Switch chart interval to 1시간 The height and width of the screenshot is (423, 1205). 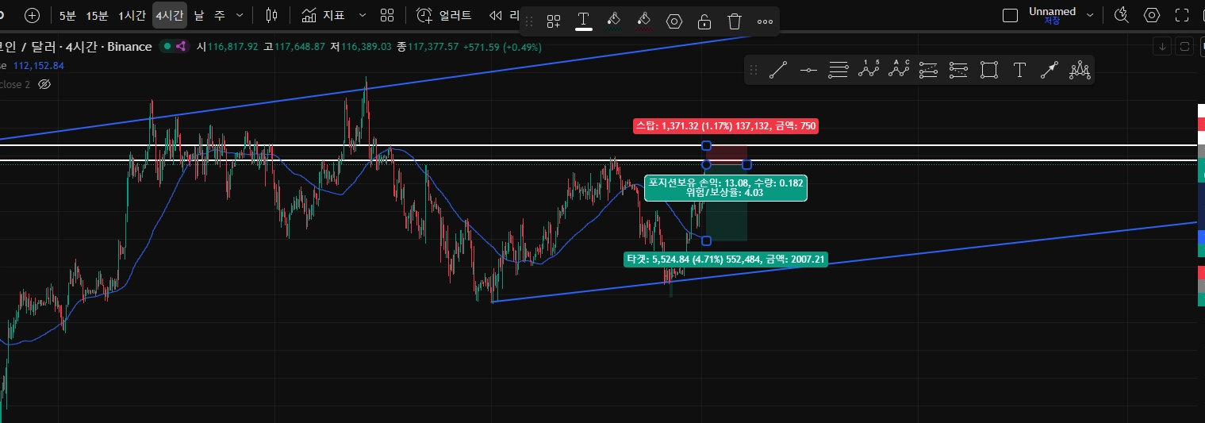coord(132,15)
